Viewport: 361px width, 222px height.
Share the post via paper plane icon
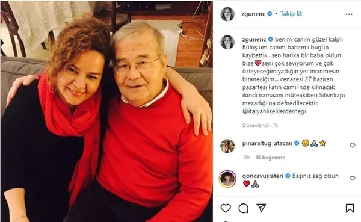[x=261, y=208]
